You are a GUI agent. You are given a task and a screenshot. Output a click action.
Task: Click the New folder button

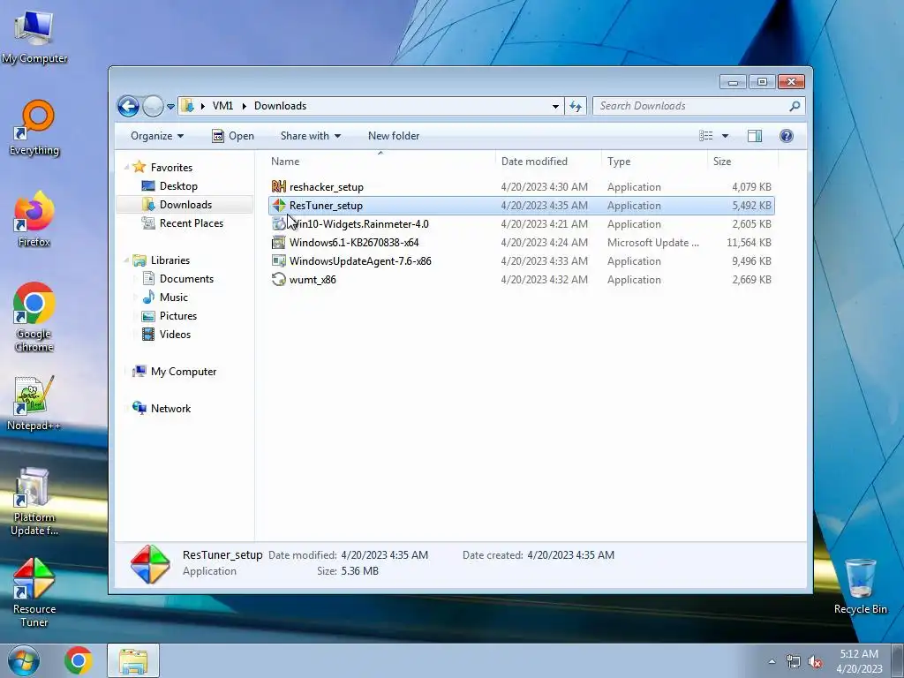click(394, 136)
